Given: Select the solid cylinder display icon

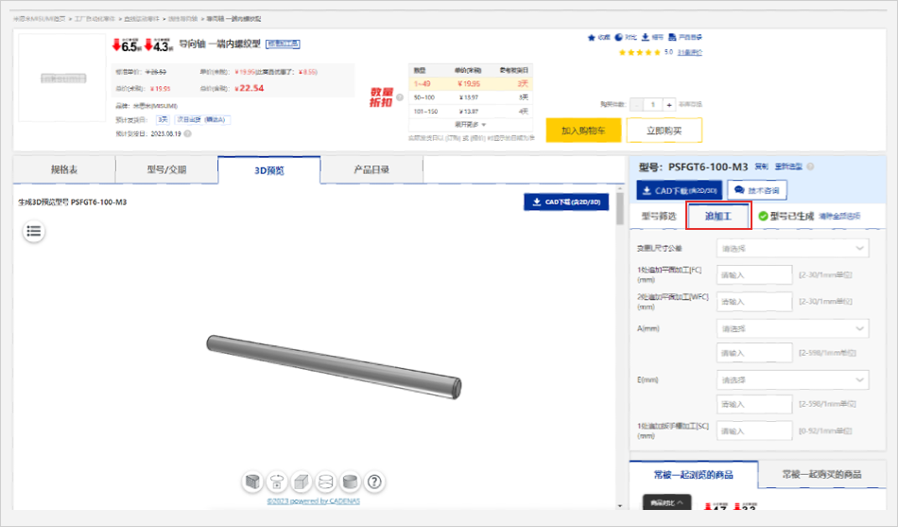Looking at the screenshot, I should [x=350, y=482].
